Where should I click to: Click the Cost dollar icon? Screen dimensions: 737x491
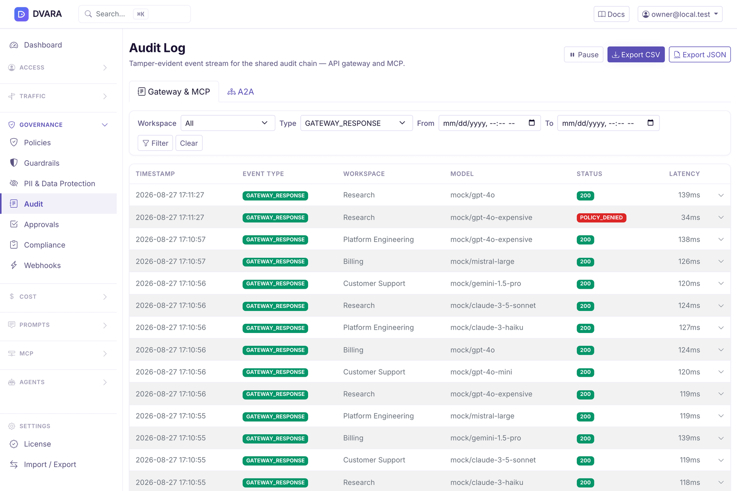(x=12, y=297)
